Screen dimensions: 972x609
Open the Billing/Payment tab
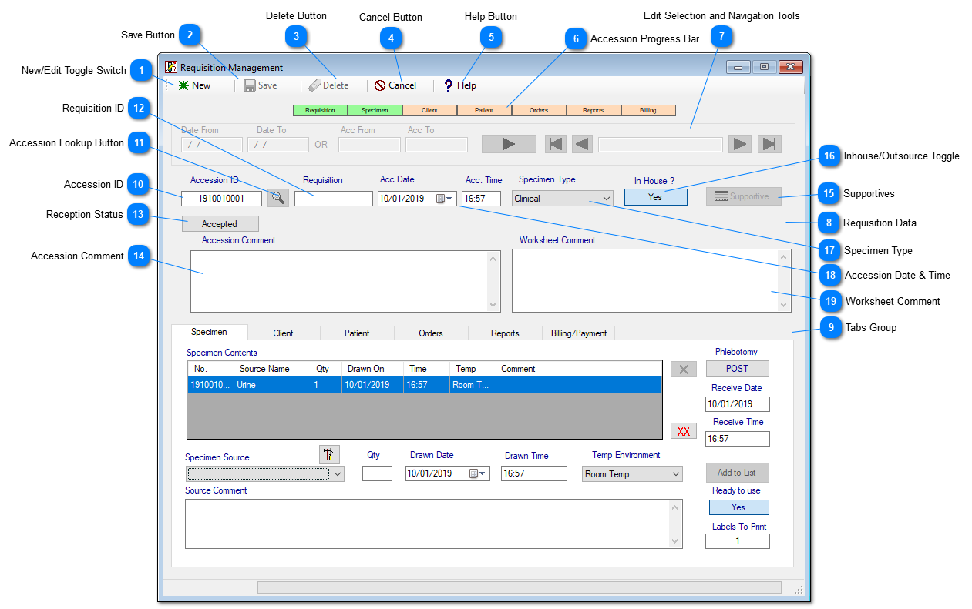click(x=578, y=333)
